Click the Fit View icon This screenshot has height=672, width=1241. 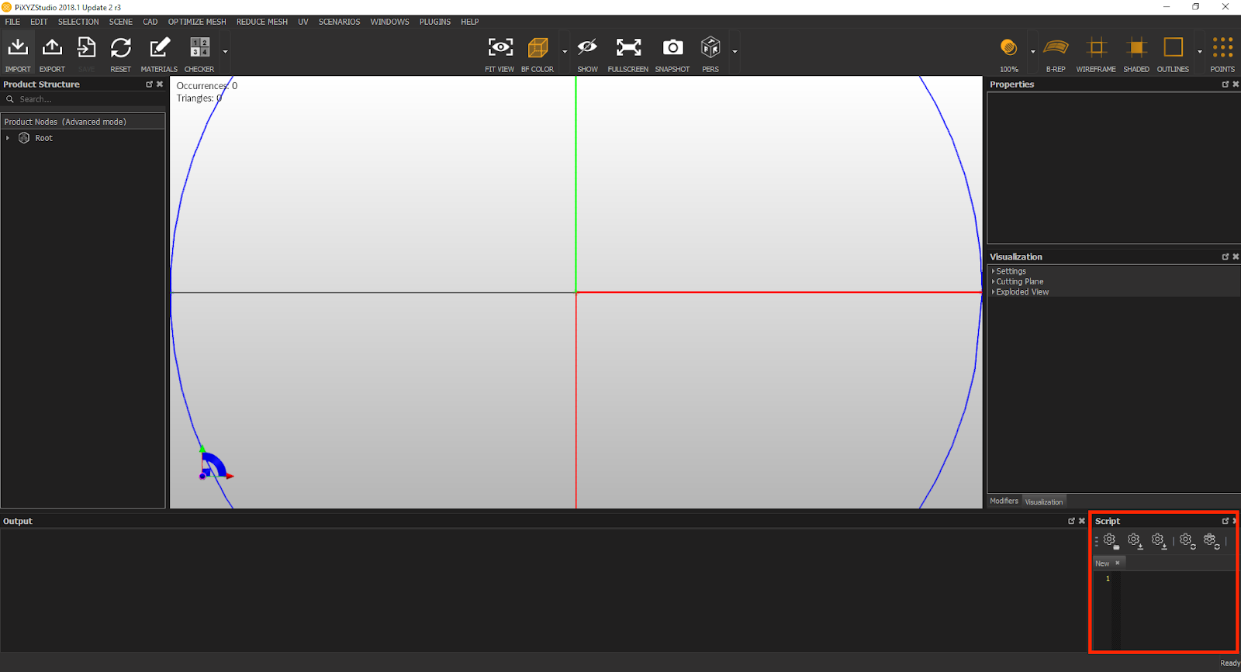coord(500,49)
